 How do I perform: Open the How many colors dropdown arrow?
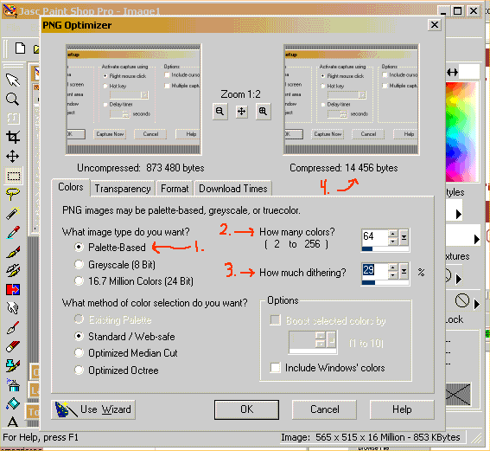pyautogui.click(x=404, y=237)
